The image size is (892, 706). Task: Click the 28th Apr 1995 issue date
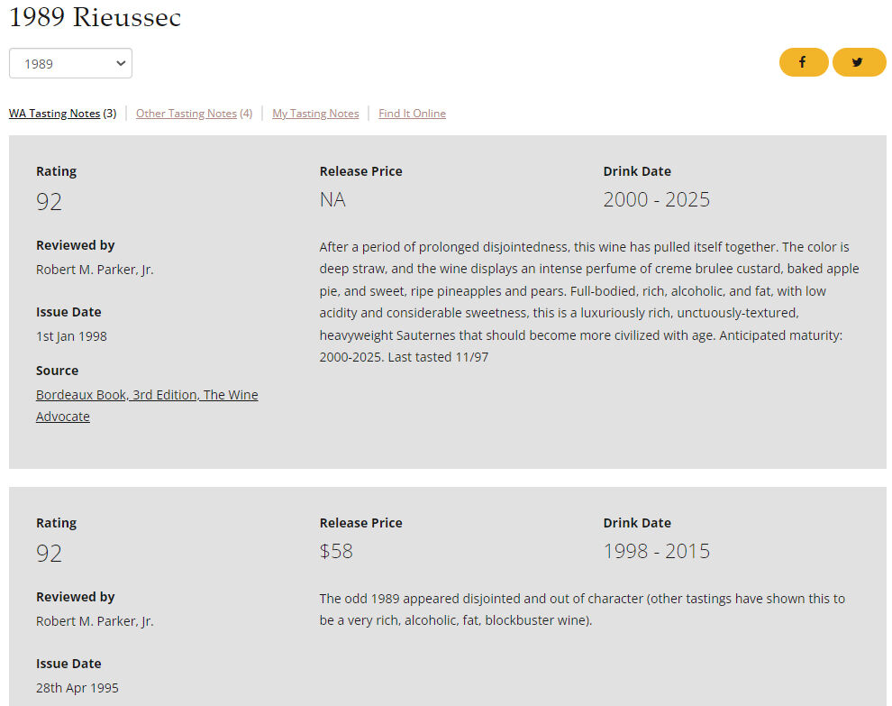[x=77, y=688]
